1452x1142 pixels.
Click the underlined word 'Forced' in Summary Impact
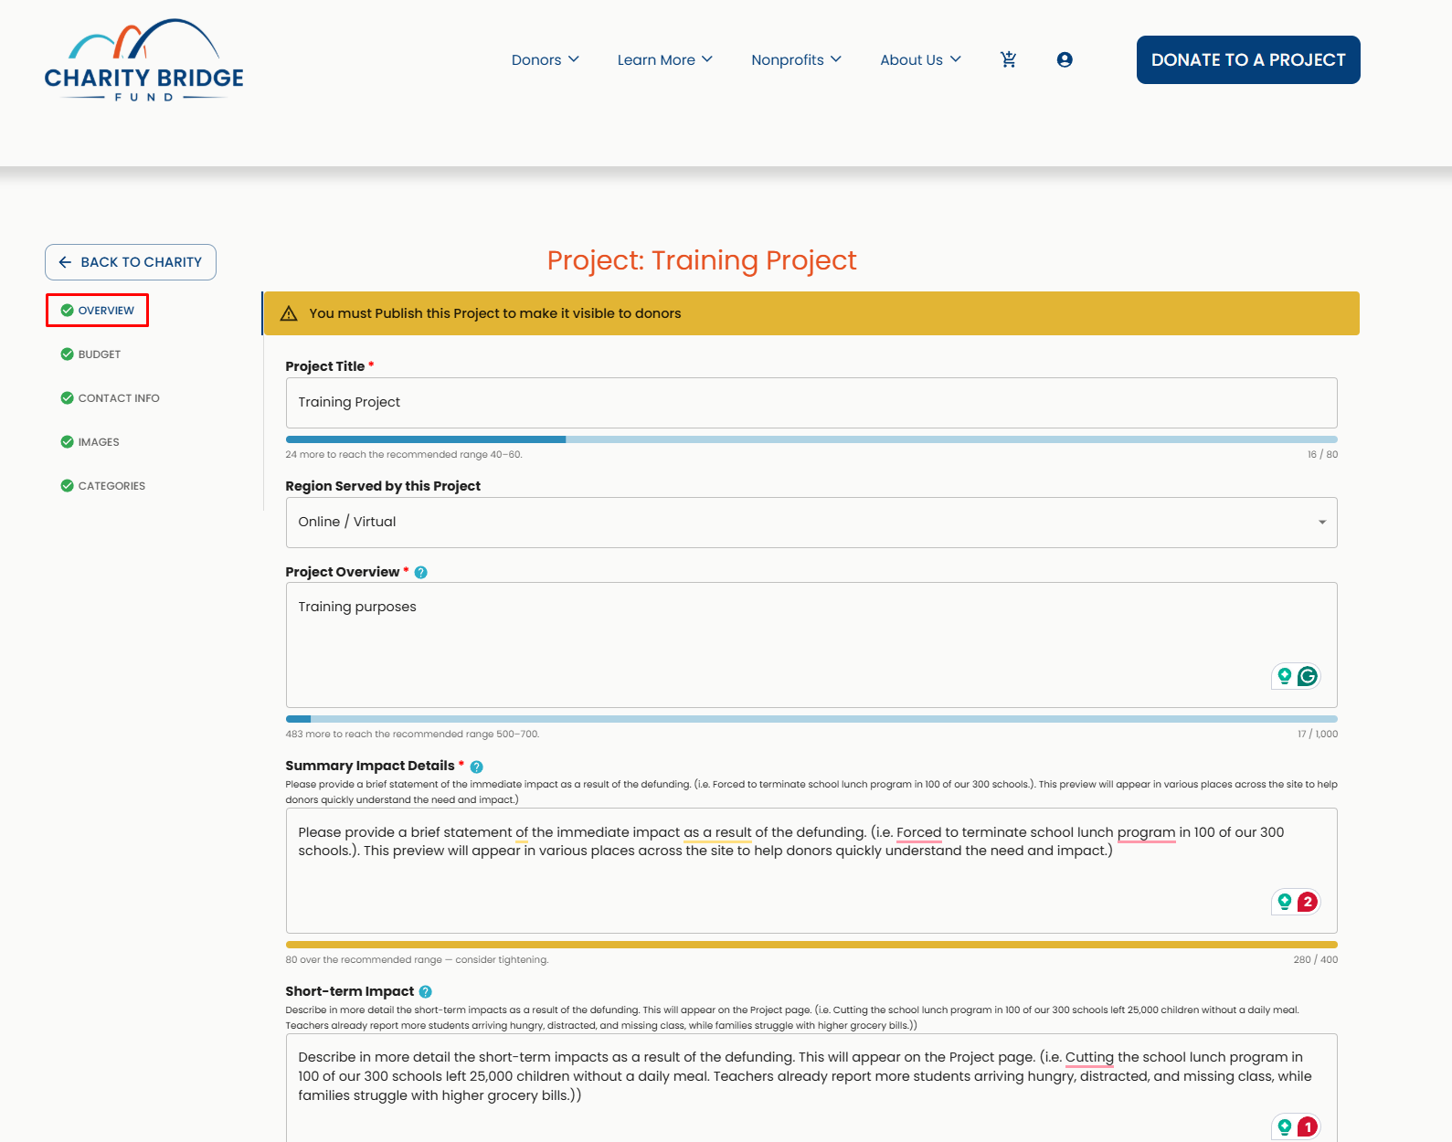(919, 832)
